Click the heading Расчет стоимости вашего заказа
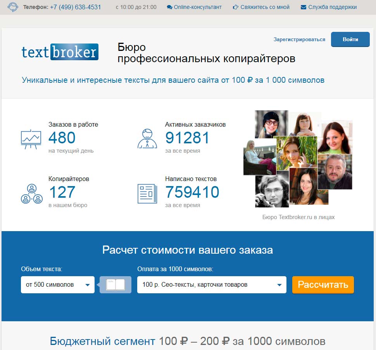This screenshot has height=350, width=376. [188, 250]
